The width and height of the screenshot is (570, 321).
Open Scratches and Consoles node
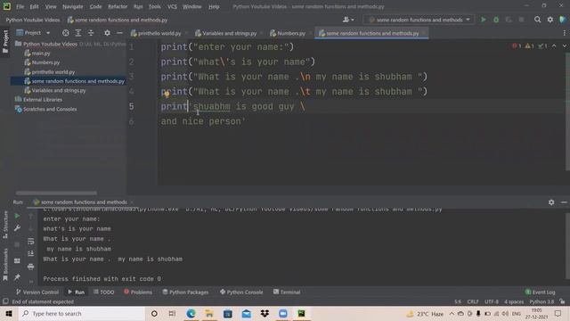[x=50, y=109]
